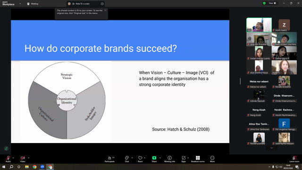The image size is (302, 170).
Task: Open the Participants panel
Action: 110,159
